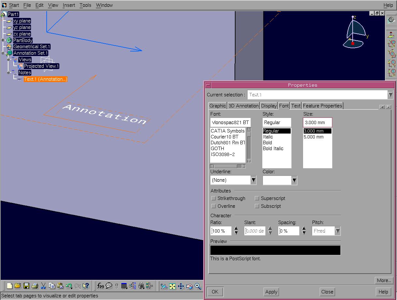Open the Current selection dropdown arrow
This screenshot has width=397, height=300.
click(x=390, y=95)
